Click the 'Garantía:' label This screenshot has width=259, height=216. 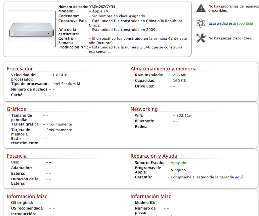pos(143,177)
